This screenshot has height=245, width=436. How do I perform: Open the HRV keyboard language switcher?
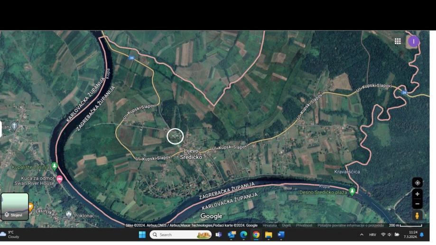[372, 235]
